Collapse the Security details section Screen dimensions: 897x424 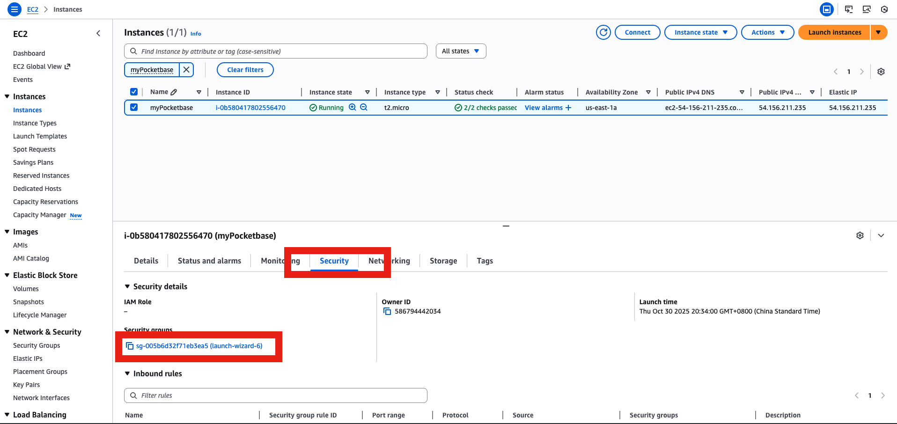pyautogui.click(x=127, y=286)
